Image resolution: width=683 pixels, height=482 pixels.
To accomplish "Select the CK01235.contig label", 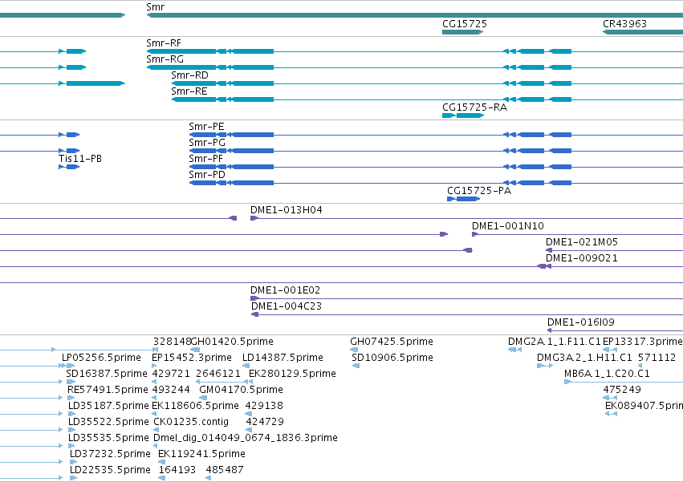I will [x=191, y=423].
